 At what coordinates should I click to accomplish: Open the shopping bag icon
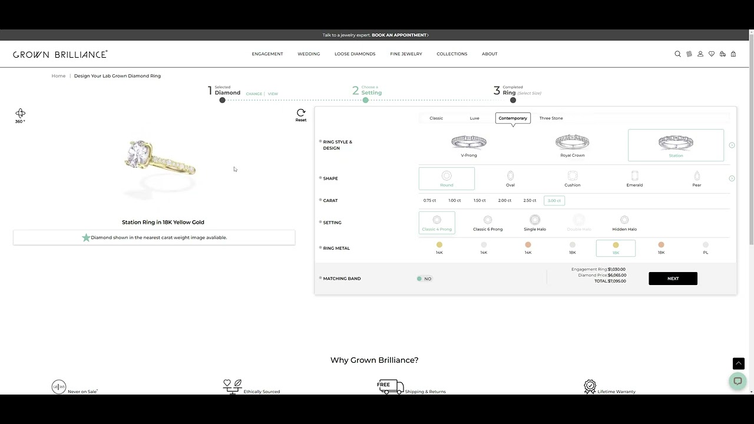tap(733, 54)
